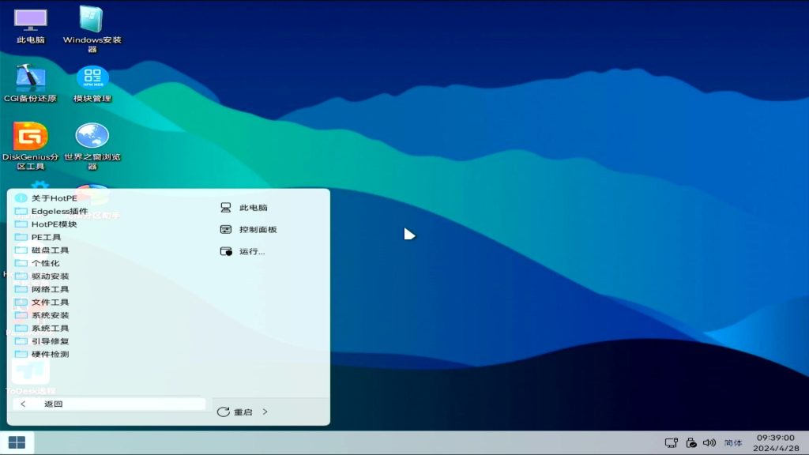Expand power options arrow next to 重启

(x=265, y=412)
